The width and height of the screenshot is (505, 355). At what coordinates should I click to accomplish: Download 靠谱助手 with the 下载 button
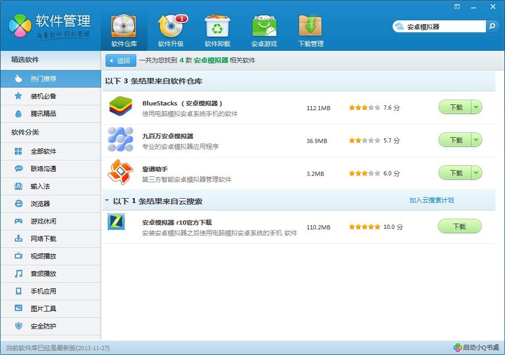(x=455, y=173)
